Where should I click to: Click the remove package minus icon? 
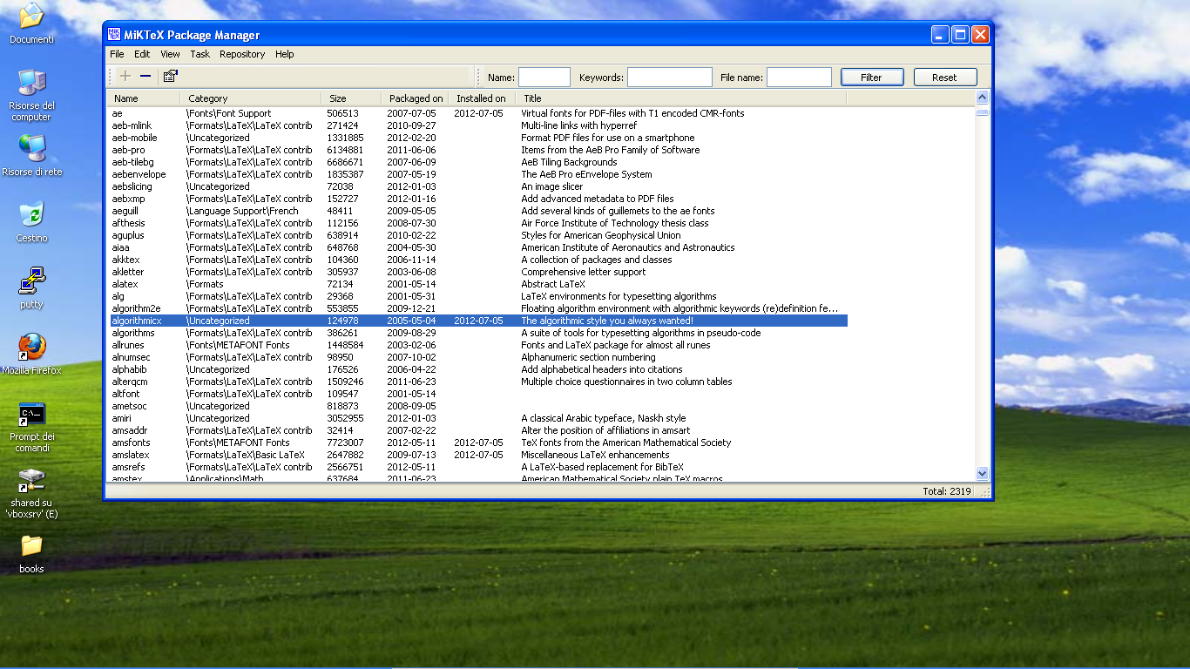pos(145,77)
